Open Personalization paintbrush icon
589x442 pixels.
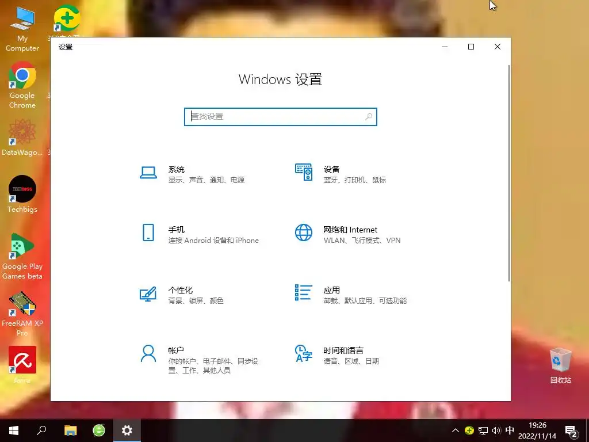148,294
